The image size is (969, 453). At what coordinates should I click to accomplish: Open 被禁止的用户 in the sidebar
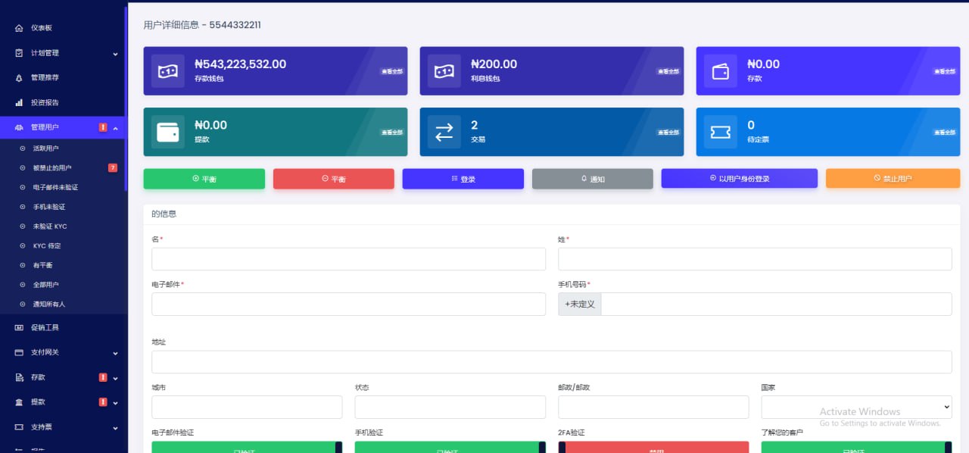pos(52,167)
